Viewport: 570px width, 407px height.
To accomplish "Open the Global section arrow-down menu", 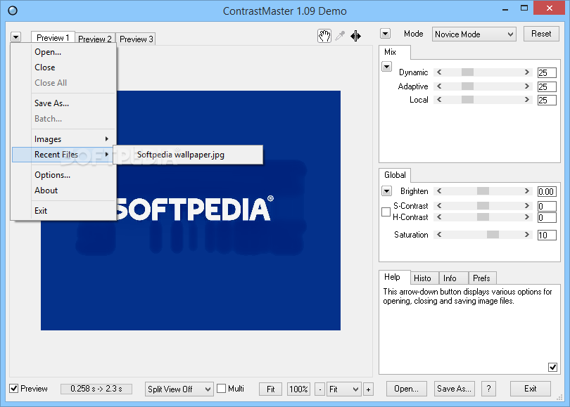I will coord(387,191).
